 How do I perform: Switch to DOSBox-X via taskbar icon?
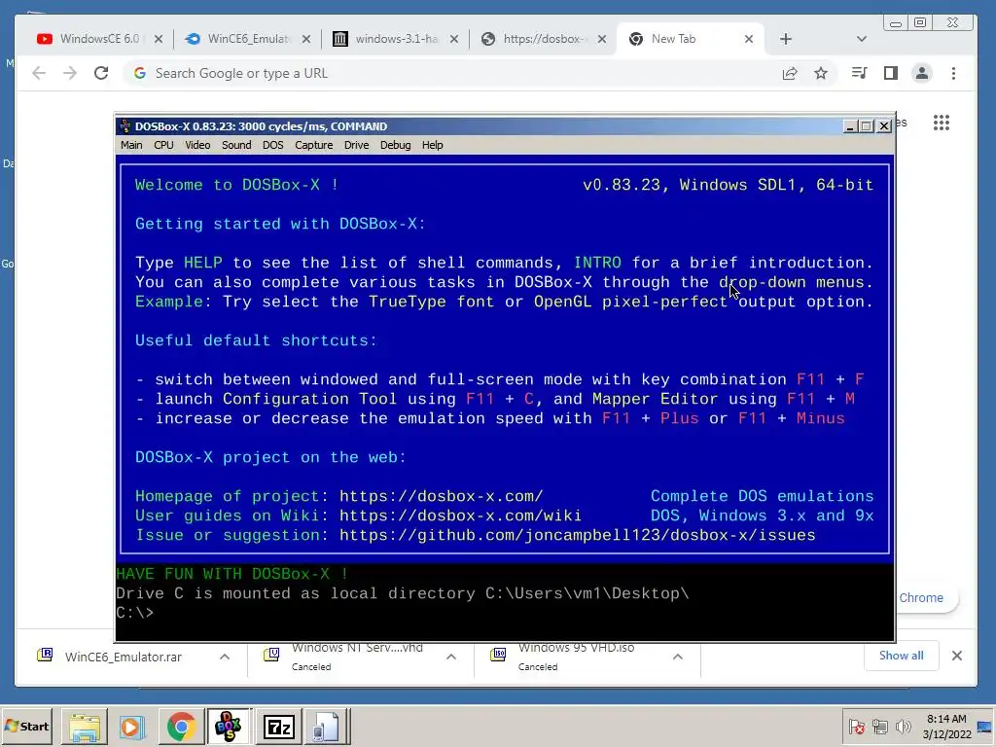(x=229, y=726)
